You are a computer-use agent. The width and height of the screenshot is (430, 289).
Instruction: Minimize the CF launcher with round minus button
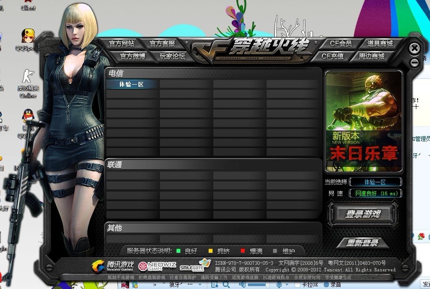415,63
